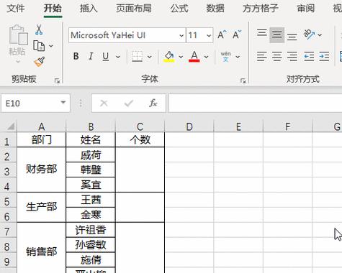This screenshot has width=342, height=273.
Task: Select the 生产部 merged cell
Action: (41, 207)
